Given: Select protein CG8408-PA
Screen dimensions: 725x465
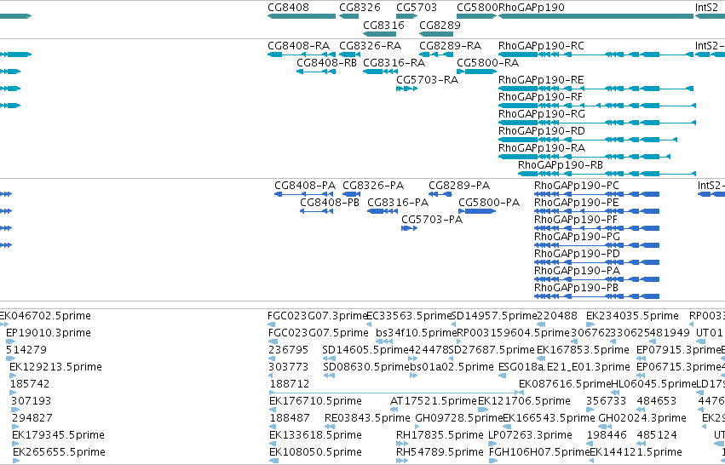Looking at the screenshot, I should 304,194.
